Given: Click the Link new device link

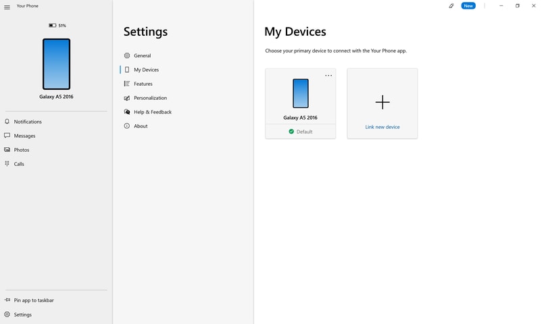Looking at the screenshot, I should pos(383,127).
